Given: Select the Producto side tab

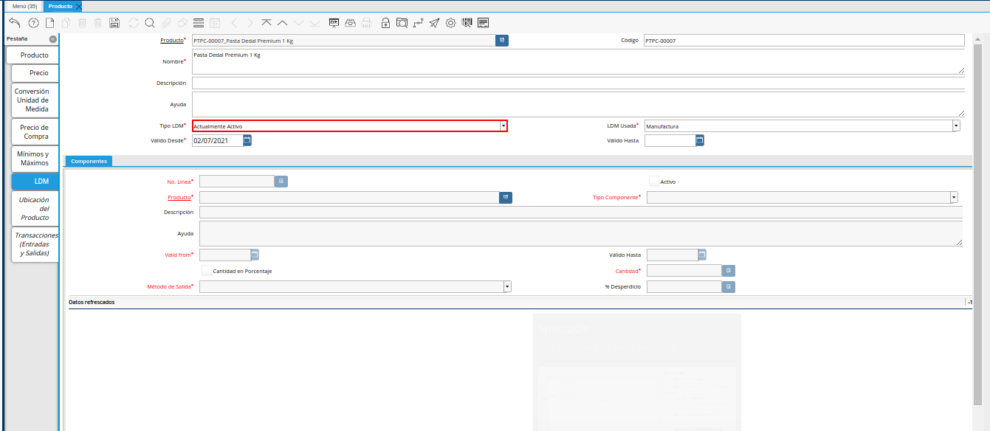Looking at the screenshot, I should click(x=34, y=55).
